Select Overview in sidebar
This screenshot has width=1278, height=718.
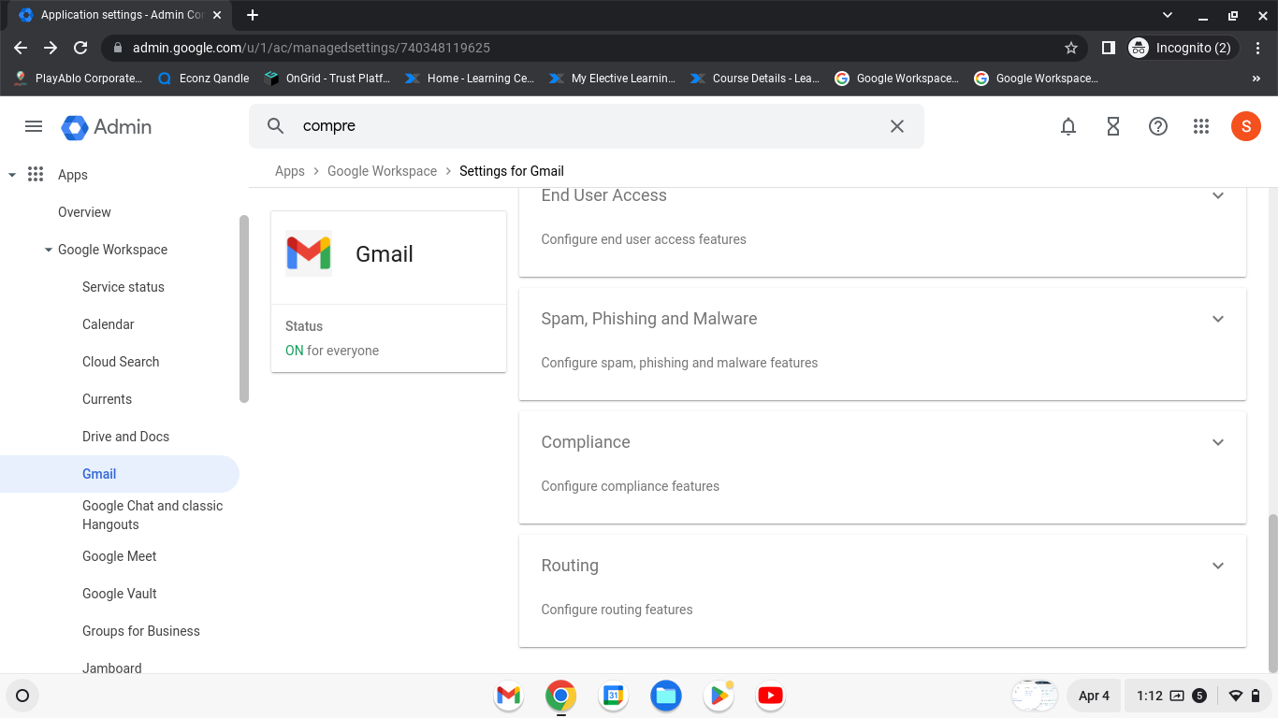pos(84,212)
